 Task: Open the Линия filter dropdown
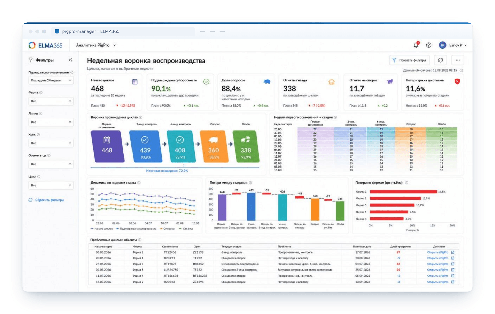click(x=51, y=122)
